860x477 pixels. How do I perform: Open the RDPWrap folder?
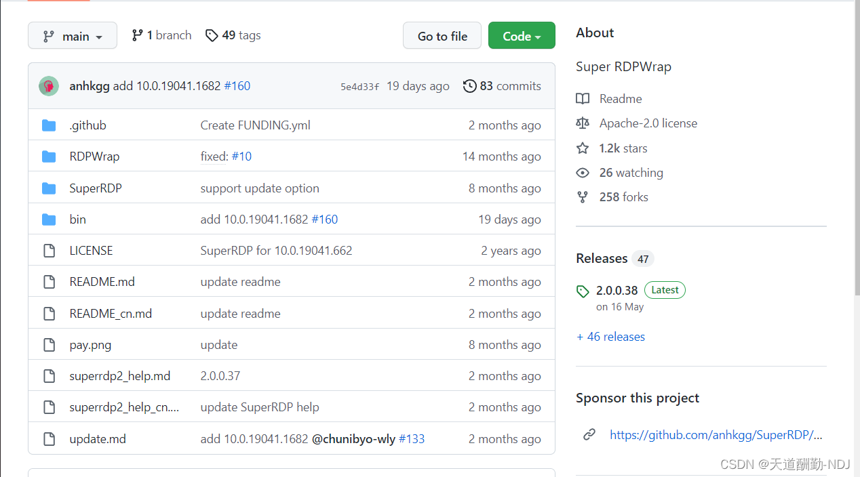tap(94, 157)
